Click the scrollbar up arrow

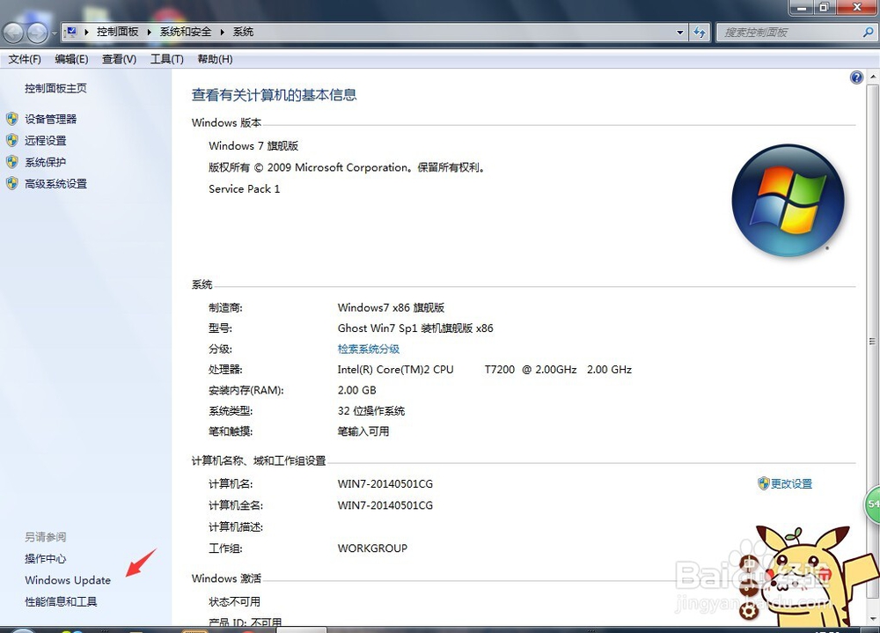tap(872, 77)
